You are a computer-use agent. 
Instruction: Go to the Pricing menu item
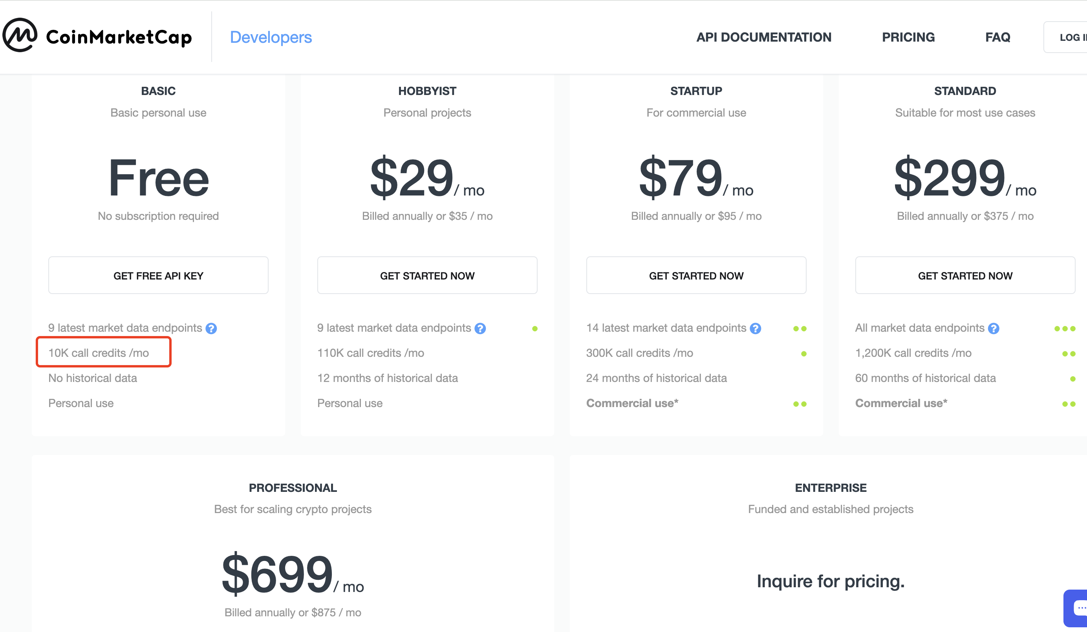(908, 37)
